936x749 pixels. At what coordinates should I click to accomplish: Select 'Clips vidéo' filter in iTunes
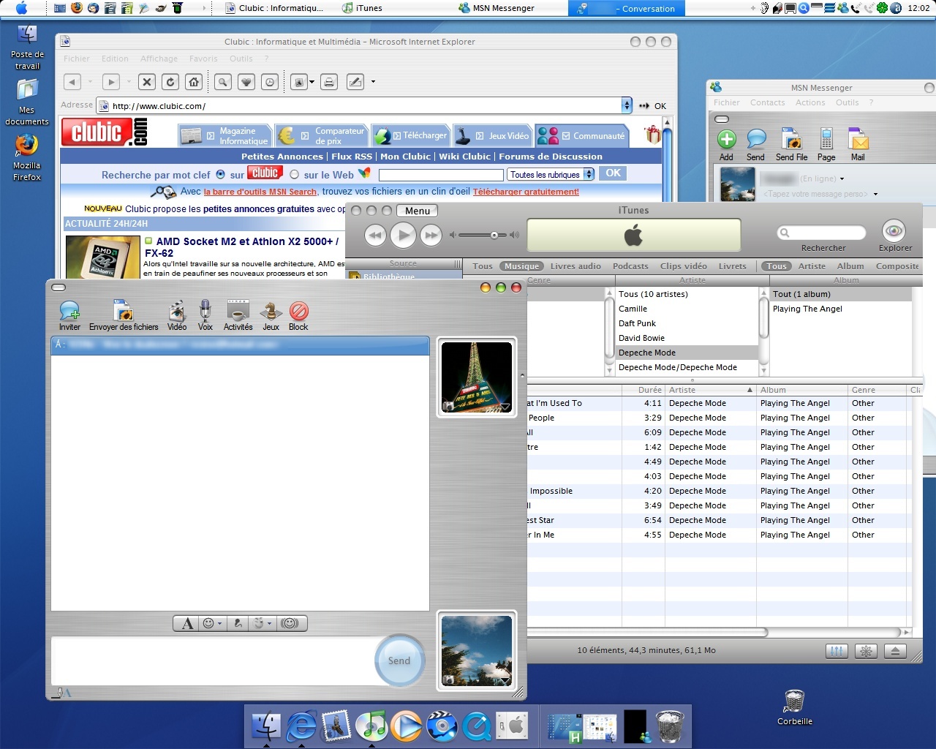(x=683, y=266)
